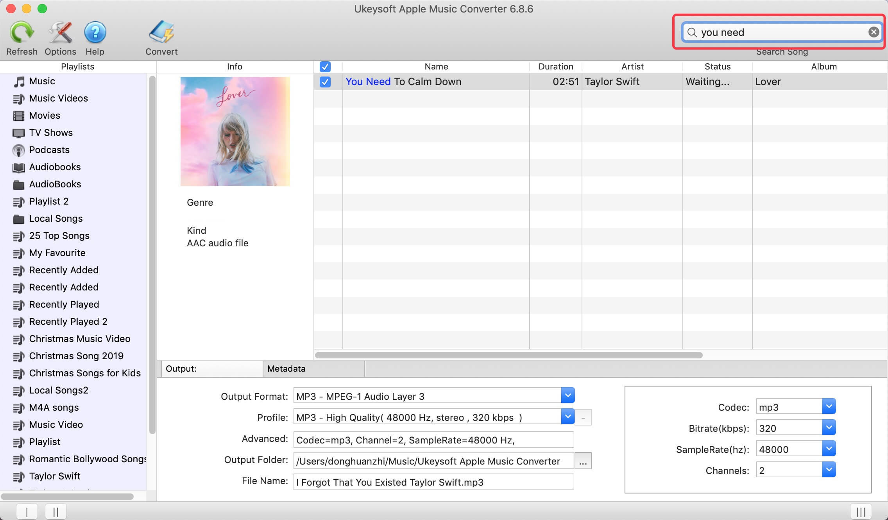Click the three-bar layout button at bottom right
Viewport: 888px width, 520px height.
pos(861,512)
